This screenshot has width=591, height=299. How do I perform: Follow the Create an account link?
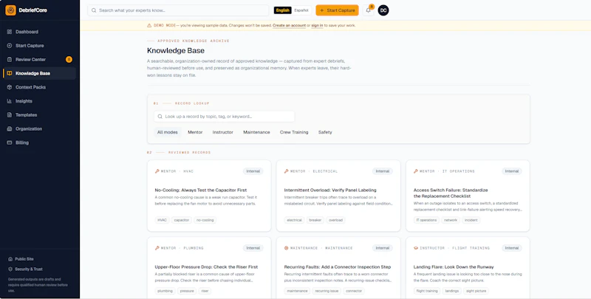click(289, 26)
